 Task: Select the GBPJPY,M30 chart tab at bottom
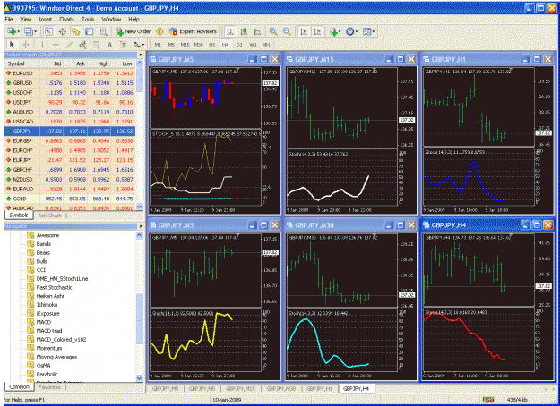(281, 388)
